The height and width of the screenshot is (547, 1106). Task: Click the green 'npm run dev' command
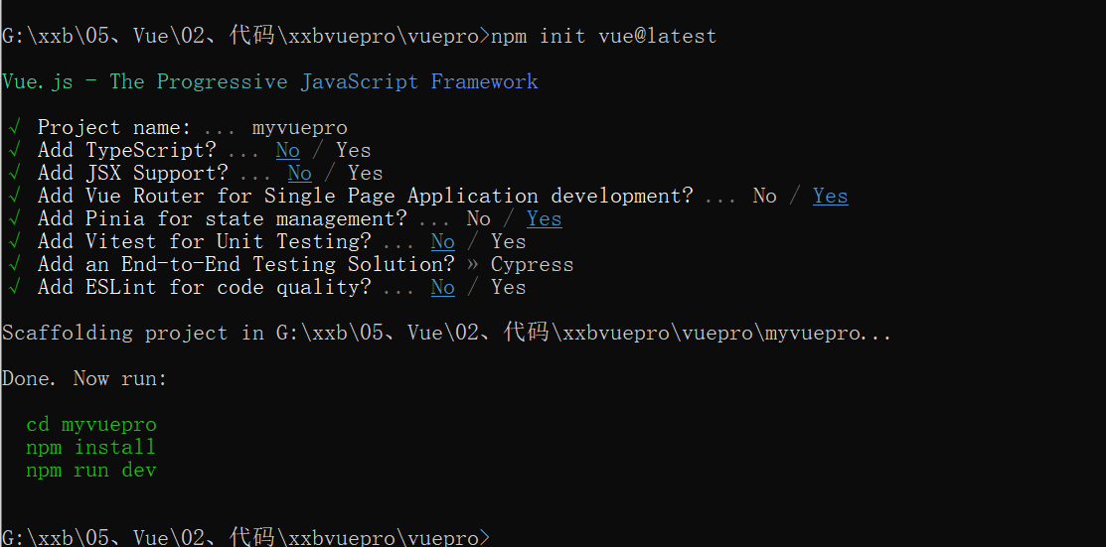91,471
